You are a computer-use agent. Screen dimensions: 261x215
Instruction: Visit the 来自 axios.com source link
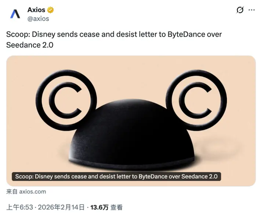pyautogui.click(x=26, y=192)
